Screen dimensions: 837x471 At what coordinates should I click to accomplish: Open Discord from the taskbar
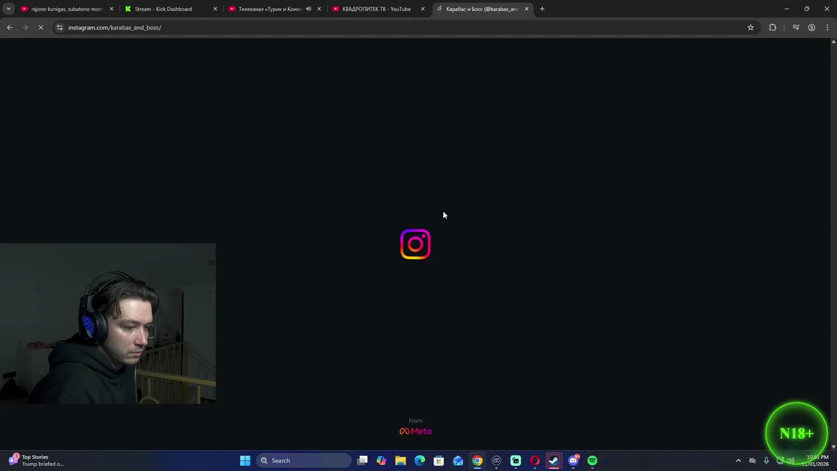click(573, 461)
